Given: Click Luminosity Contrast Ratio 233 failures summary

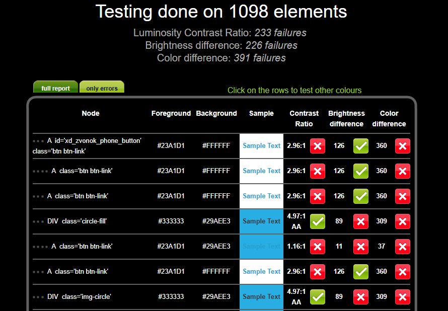Looking at the screenshot, I should click(219, 33).
